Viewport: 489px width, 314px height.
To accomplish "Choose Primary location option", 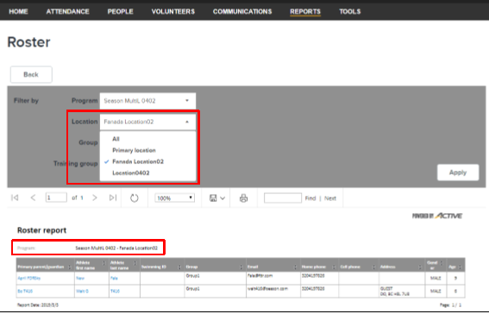I will [x=134, y=150].
